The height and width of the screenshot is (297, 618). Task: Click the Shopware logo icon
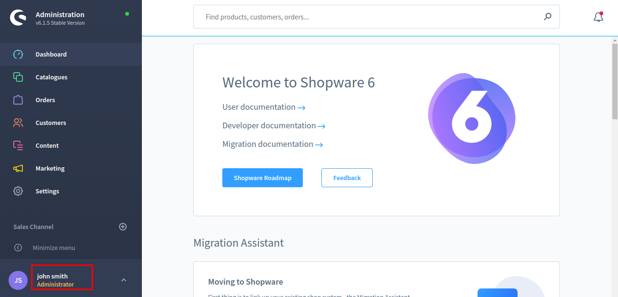[18, 18]
